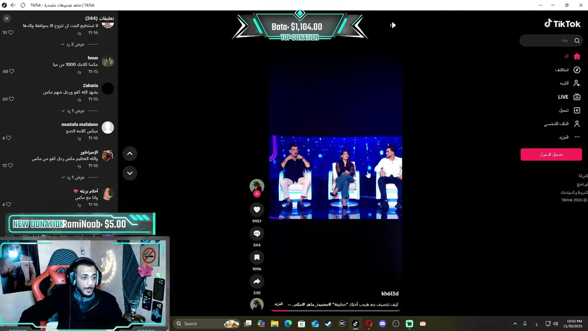The image size is (588, 331).
Task: Open video comments bubble icon
Action: coord(257,234)
